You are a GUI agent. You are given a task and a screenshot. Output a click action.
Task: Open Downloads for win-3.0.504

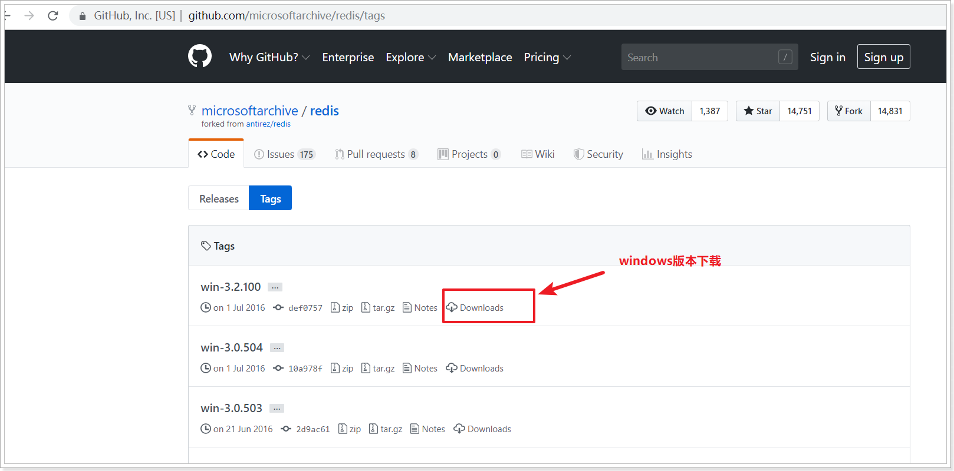(475, 369)
